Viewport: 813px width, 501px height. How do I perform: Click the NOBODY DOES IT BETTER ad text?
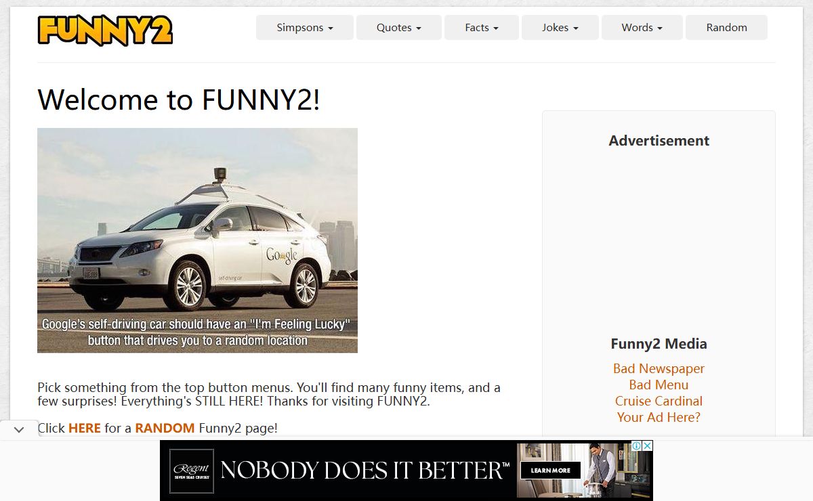[365, 470]
